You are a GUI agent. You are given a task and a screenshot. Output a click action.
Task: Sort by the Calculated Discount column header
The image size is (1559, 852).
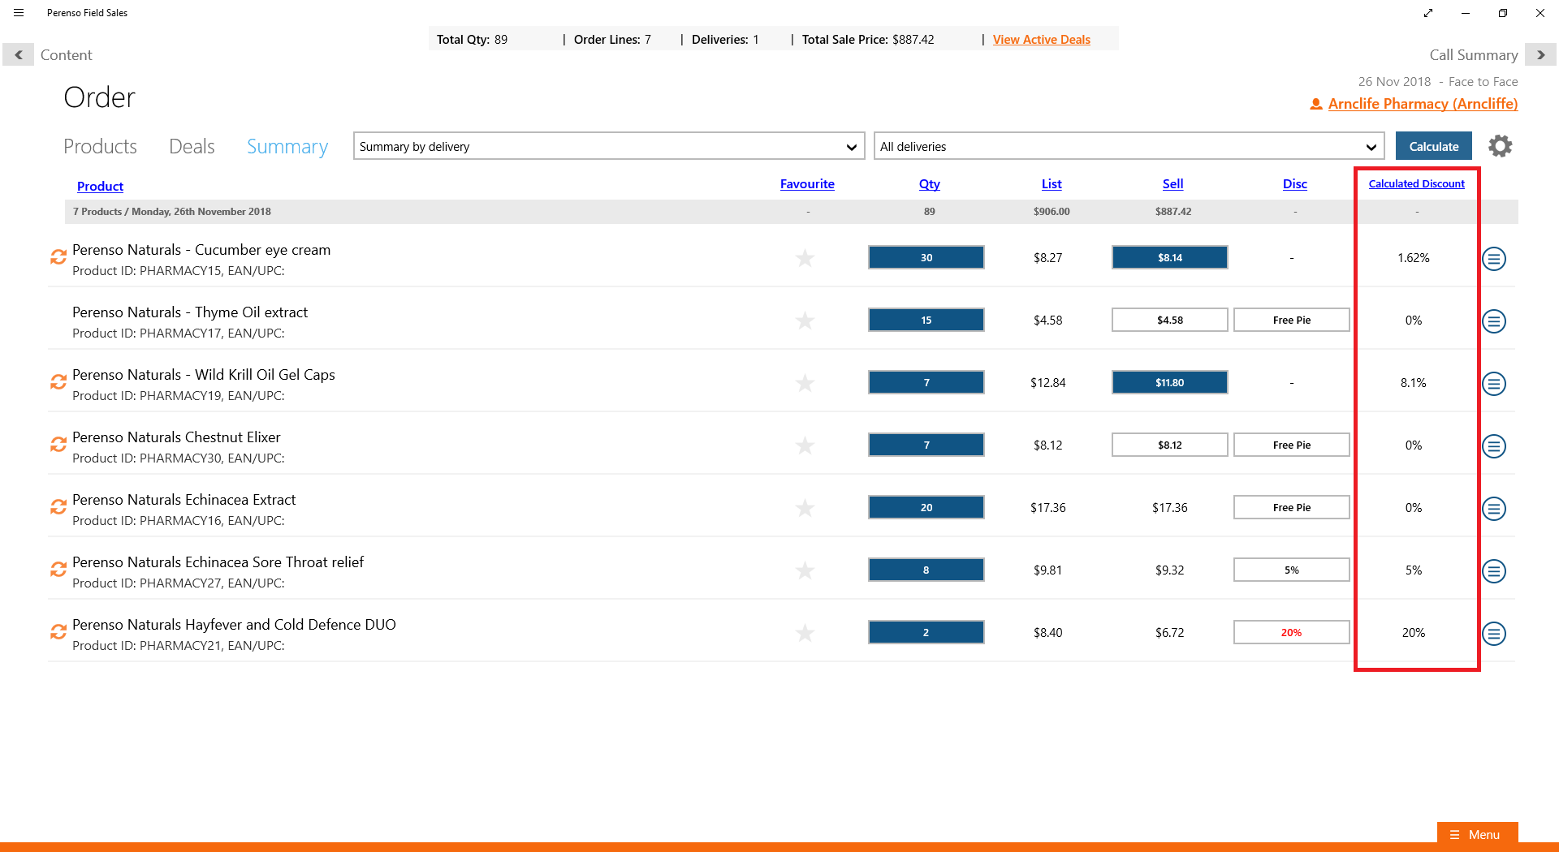1416,184
